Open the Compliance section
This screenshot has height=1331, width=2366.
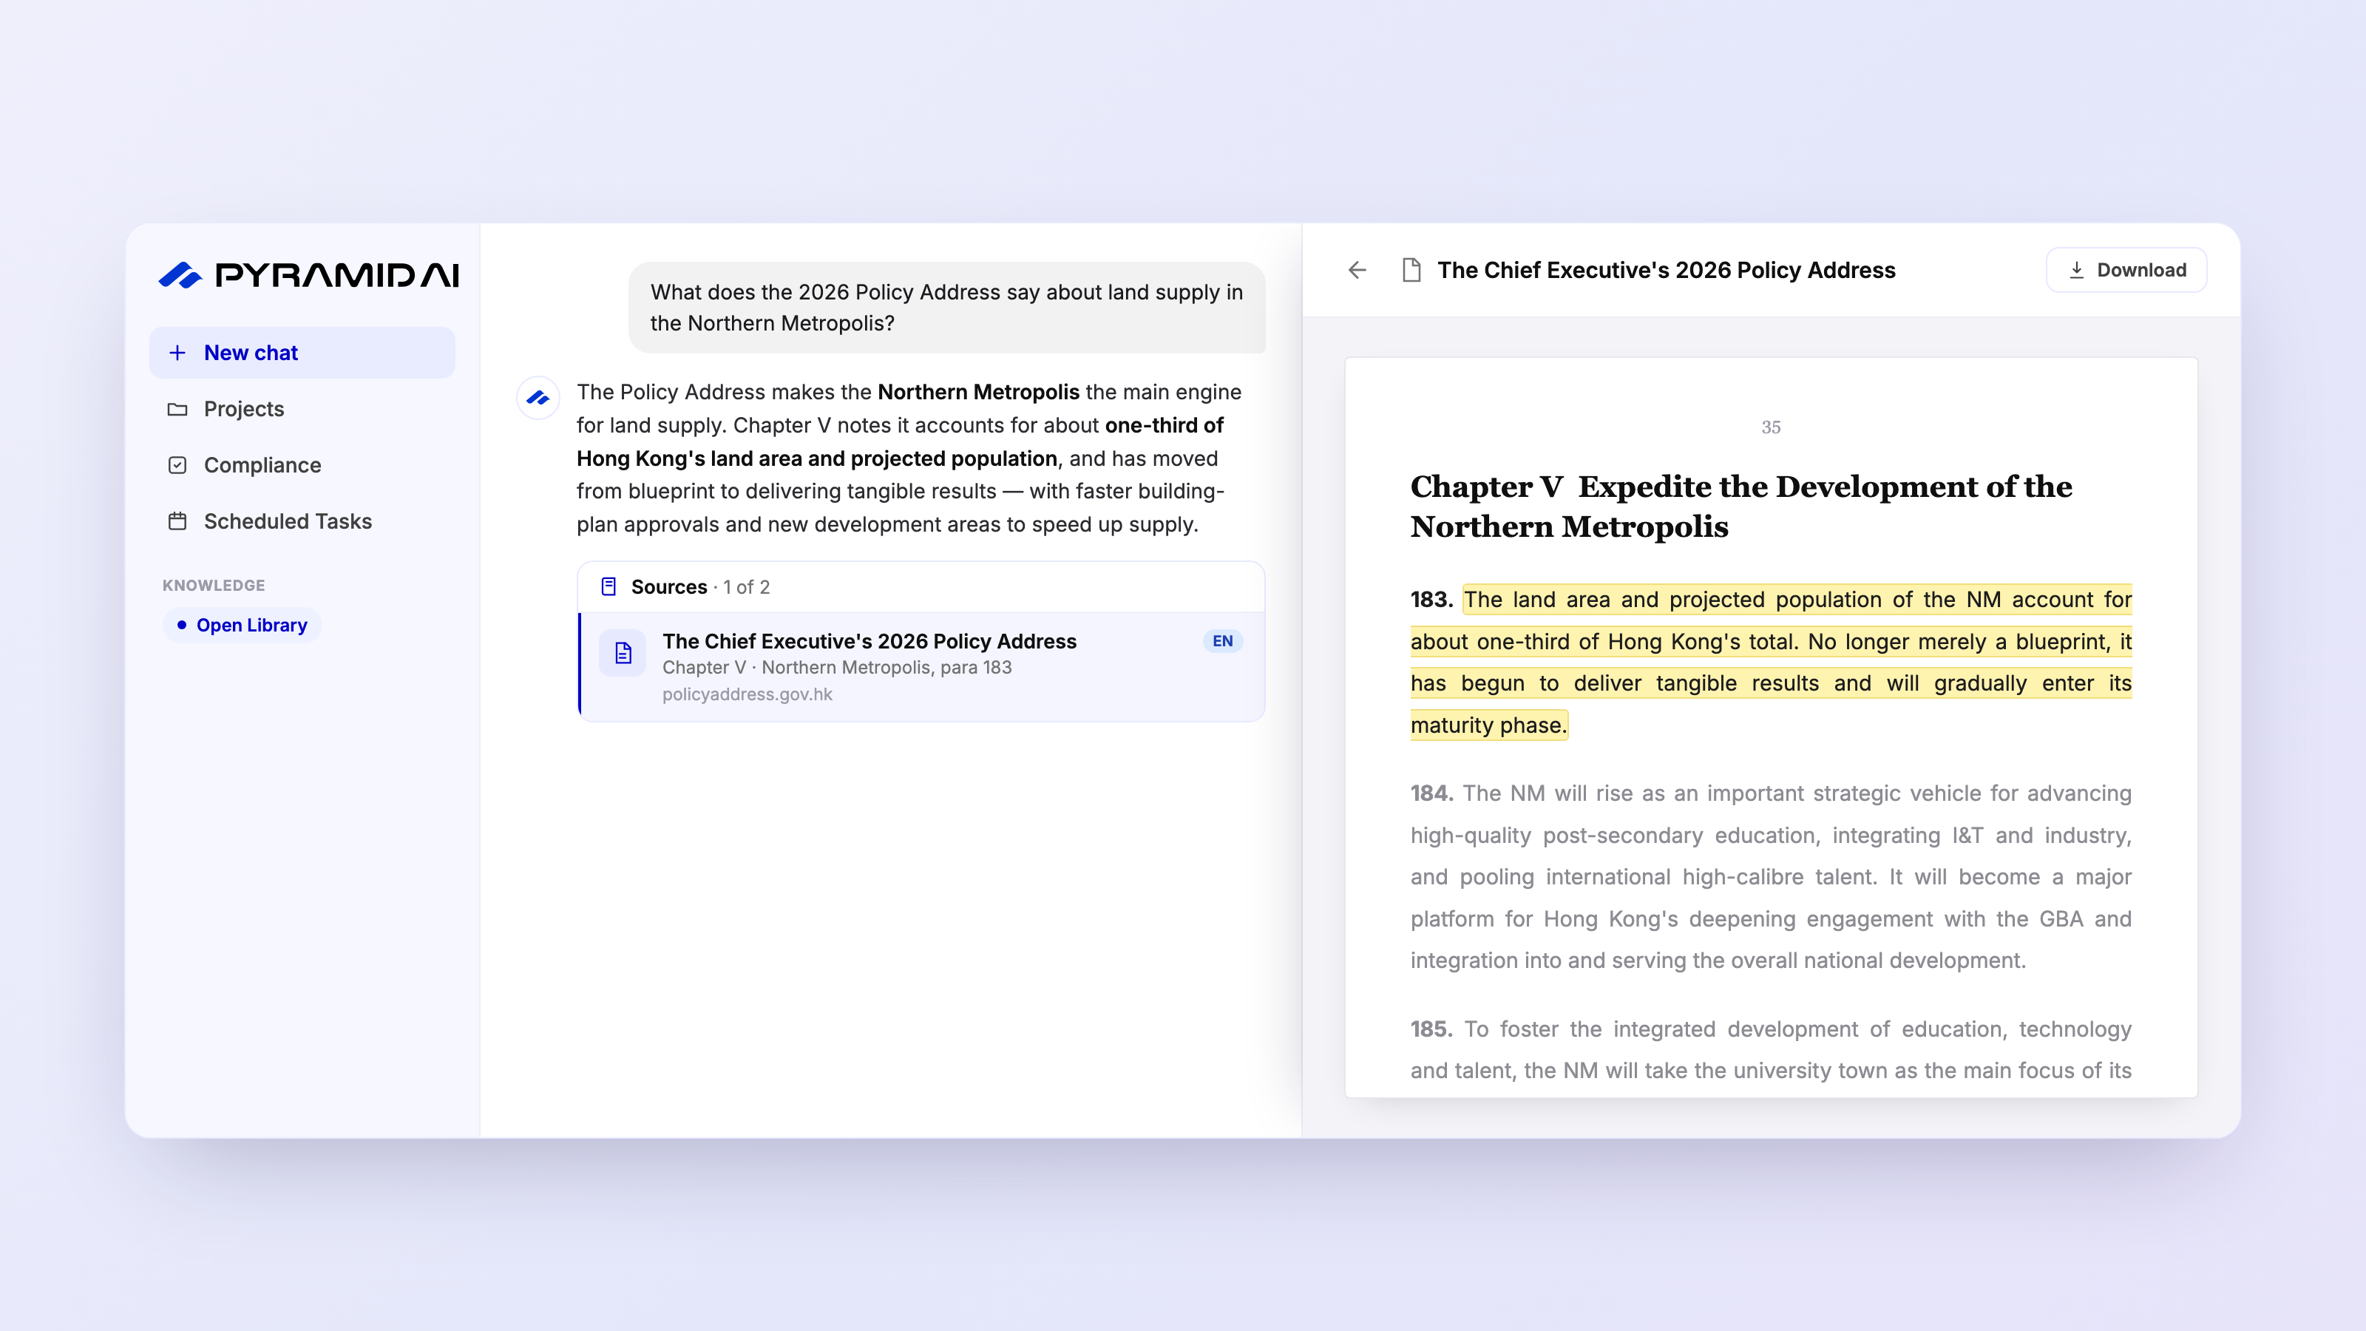pyautogui.click(x=302, y=465)
